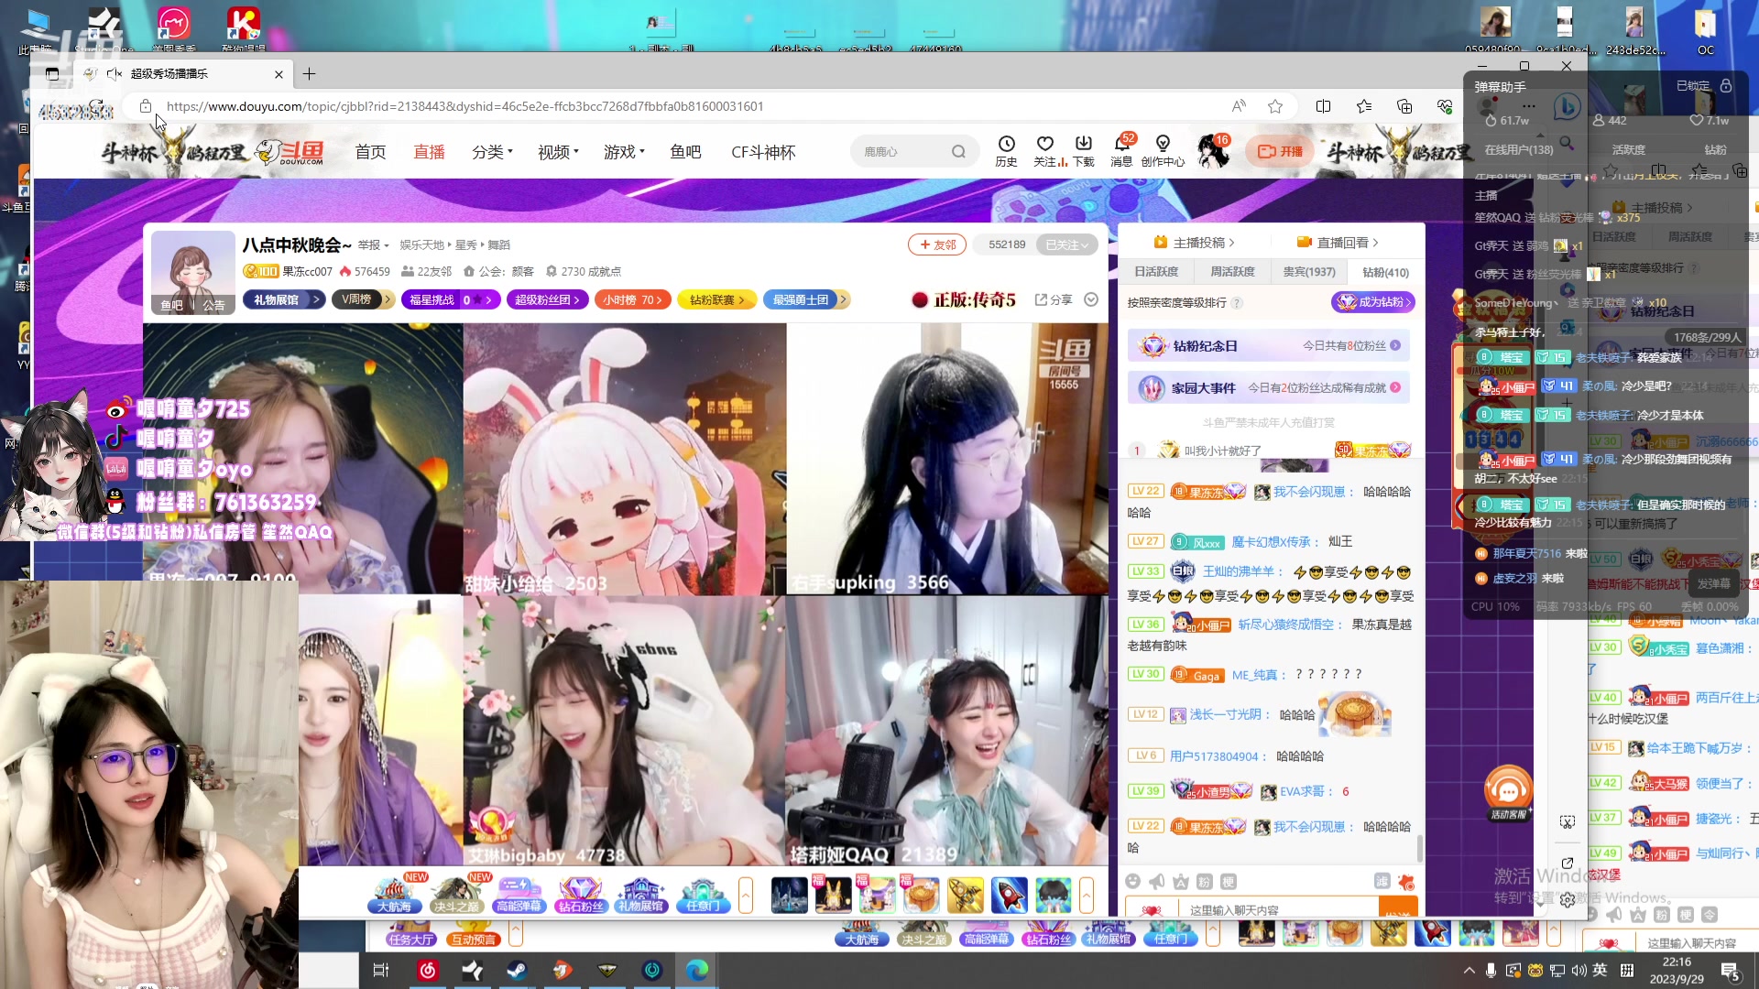Click the 友邻 add button

pos(936,245)
